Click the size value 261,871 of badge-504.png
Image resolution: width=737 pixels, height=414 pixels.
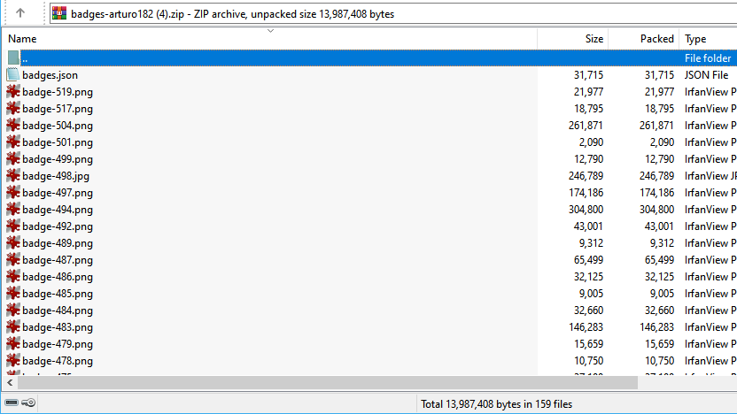(586, 126)
